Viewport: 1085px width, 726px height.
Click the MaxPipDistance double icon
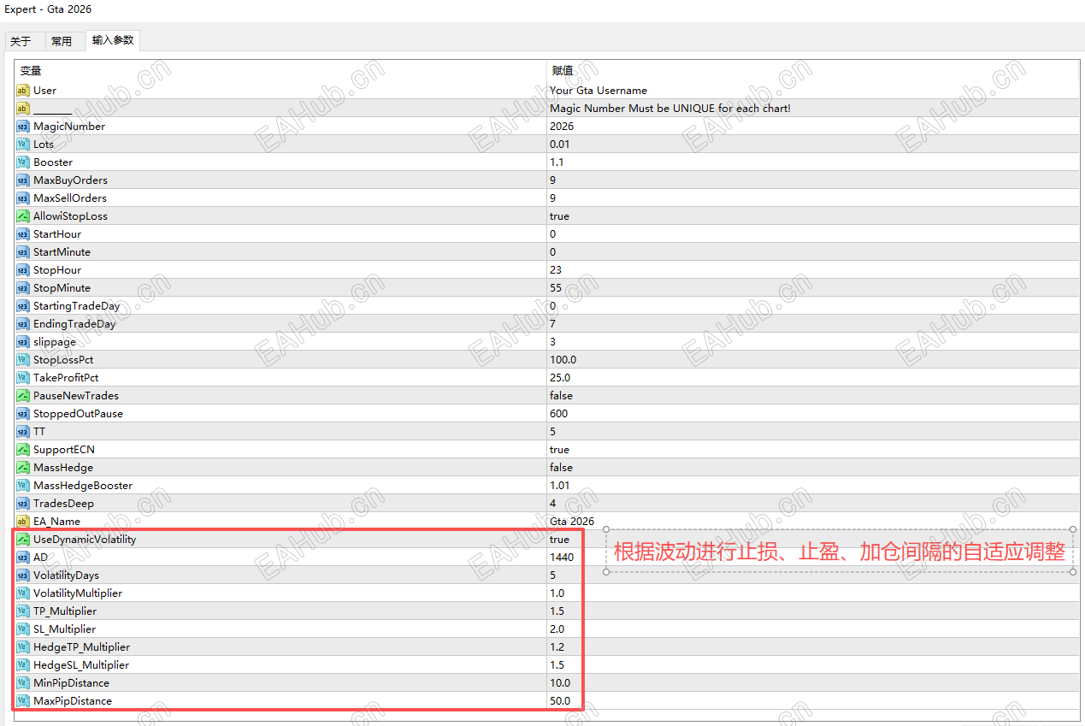tap(23, 701)
